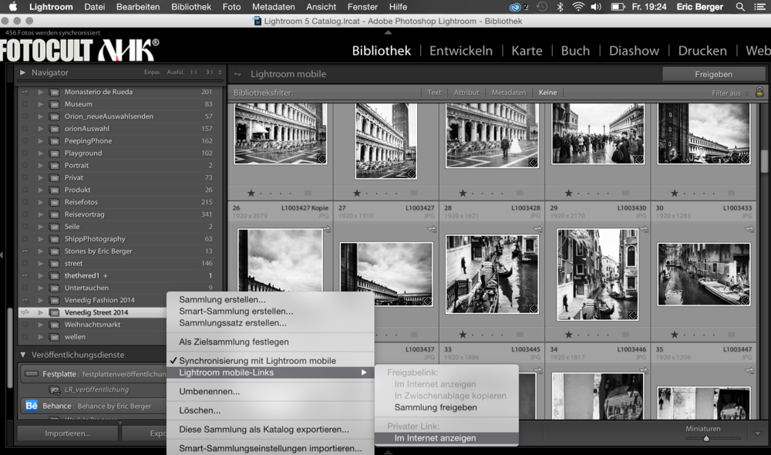Screen dimensions: 771x455
Task: Expand the Privat collection
Action: pos(40,178)
